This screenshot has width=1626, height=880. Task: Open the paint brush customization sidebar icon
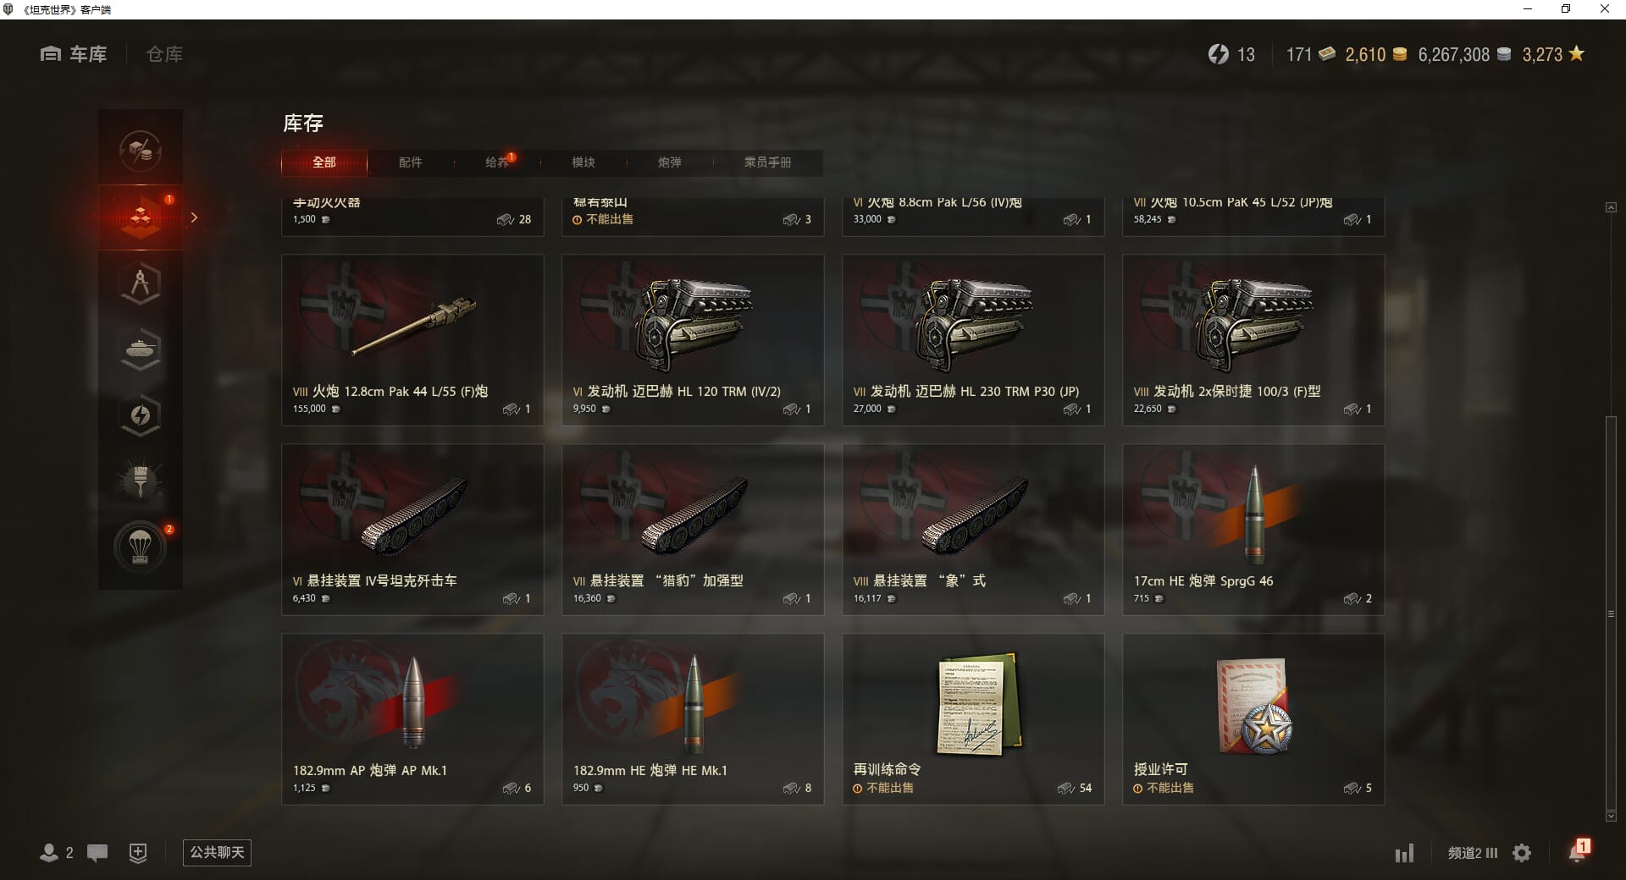[141, 481]
